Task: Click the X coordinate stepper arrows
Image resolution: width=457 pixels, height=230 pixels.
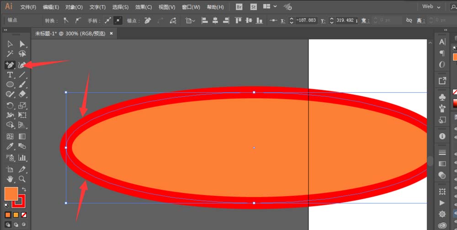Action: pos(291,21)
